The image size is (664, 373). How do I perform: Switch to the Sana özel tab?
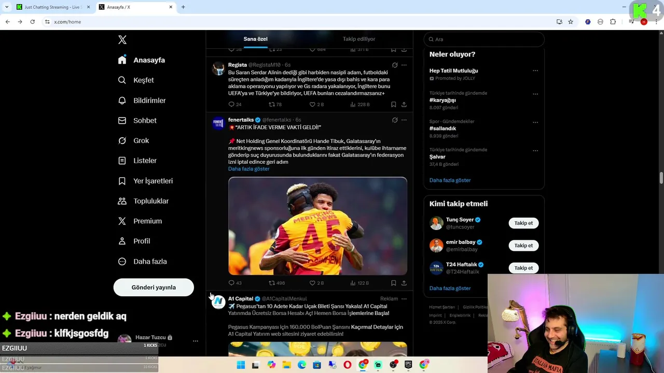[256, 39]
